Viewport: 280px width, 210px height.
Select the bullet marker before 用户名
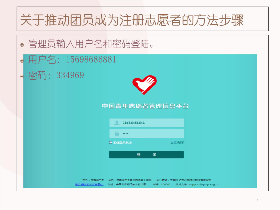22,61
